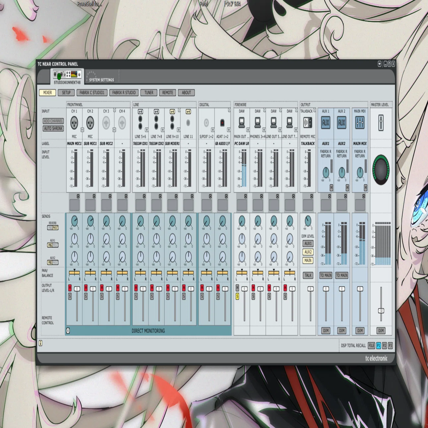Click the ADAT 1+2 optical connector icon
428x428 pixels.
point(222,123)
